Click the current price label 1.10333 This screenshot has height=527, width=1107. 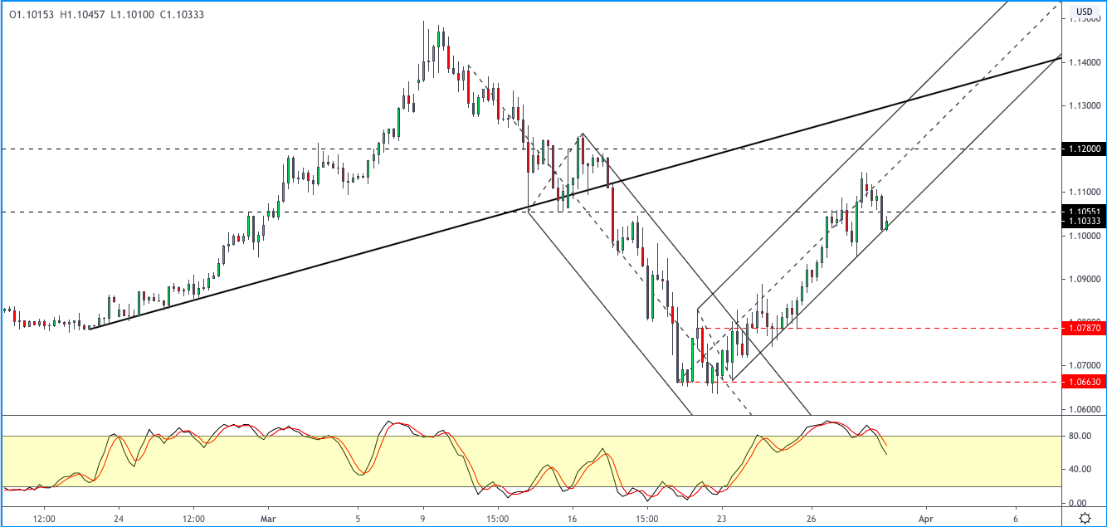(x=1084, y=221)
